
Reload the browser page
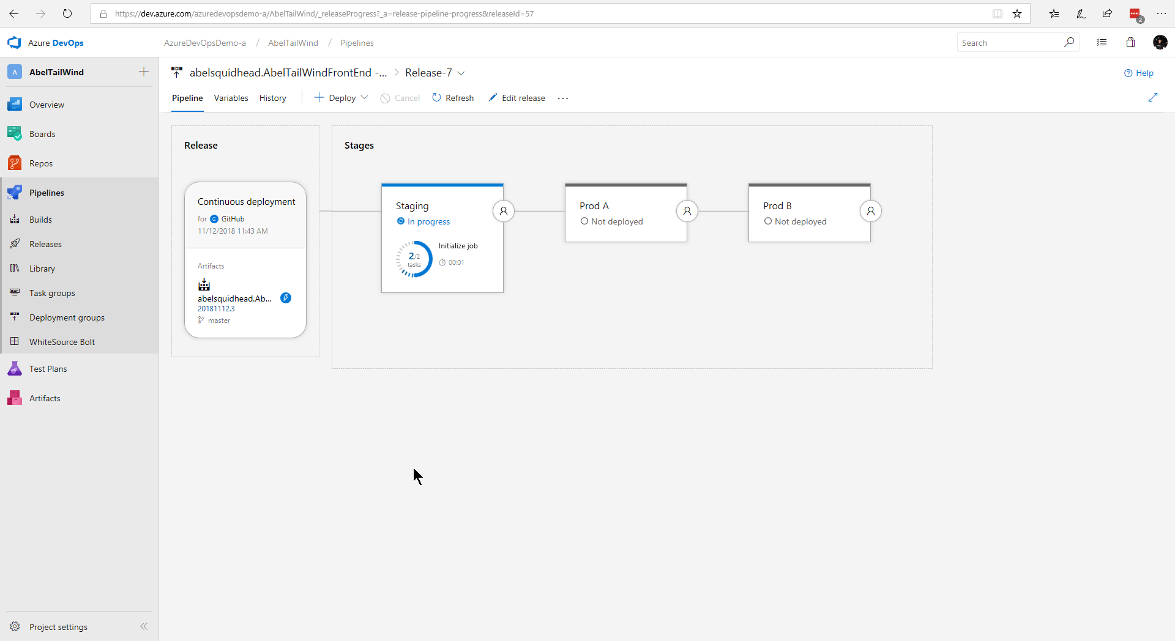[x=67, y=13]
